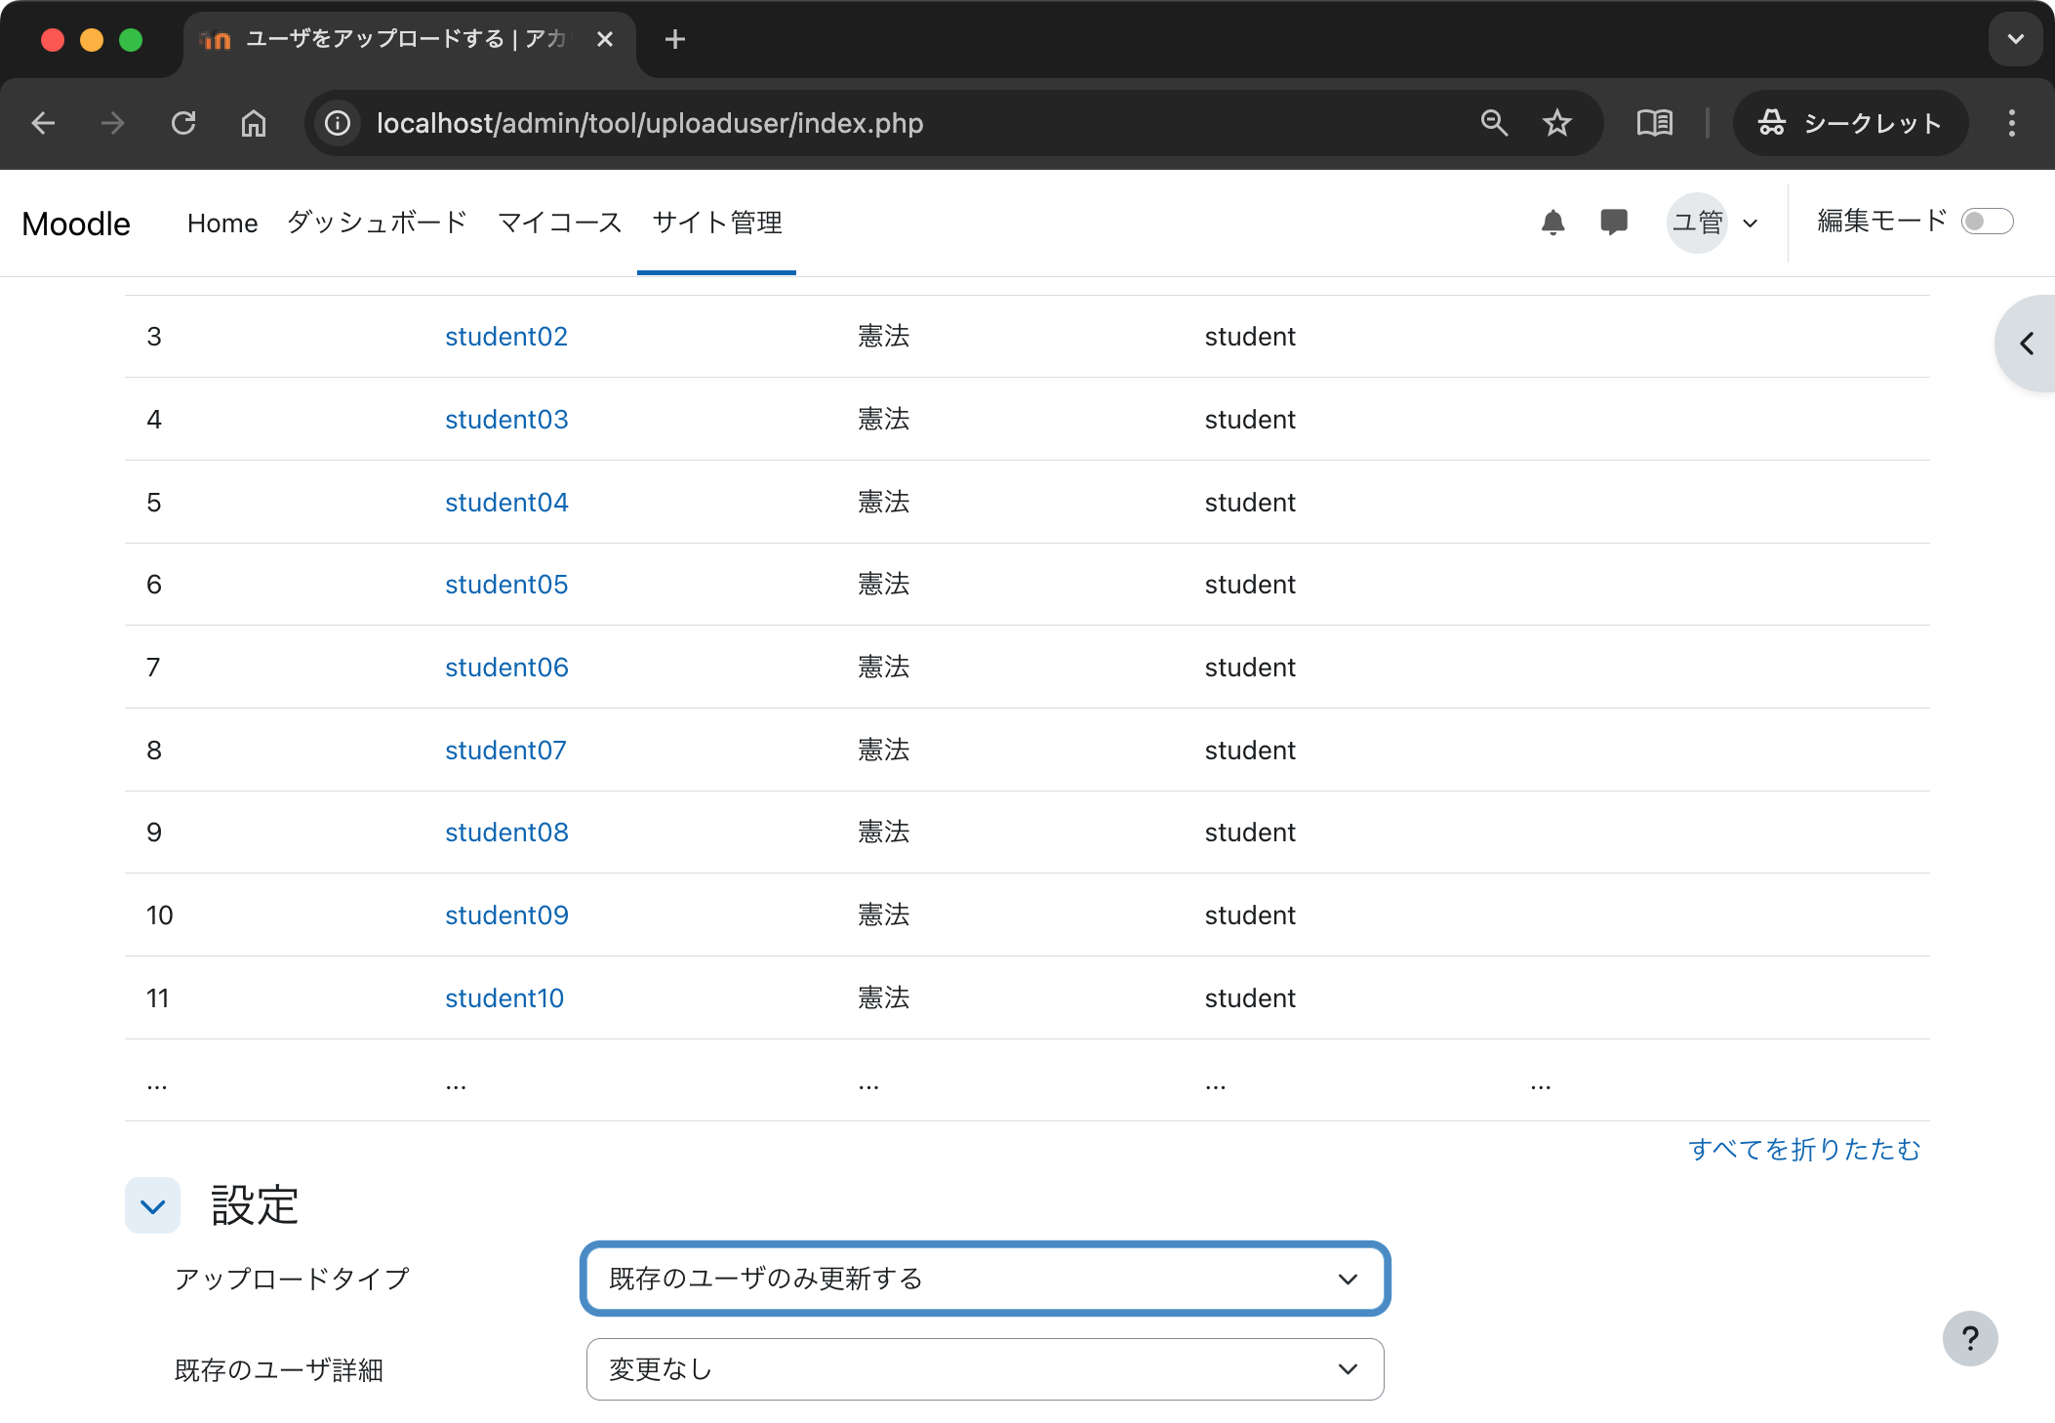
Task: Open the block drawer arrow
Action: (x=2027, y=344)
